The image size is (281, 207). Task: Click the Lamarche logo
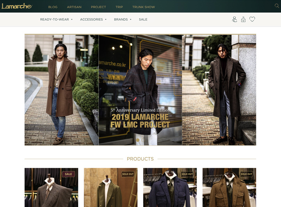click(16, 6)
